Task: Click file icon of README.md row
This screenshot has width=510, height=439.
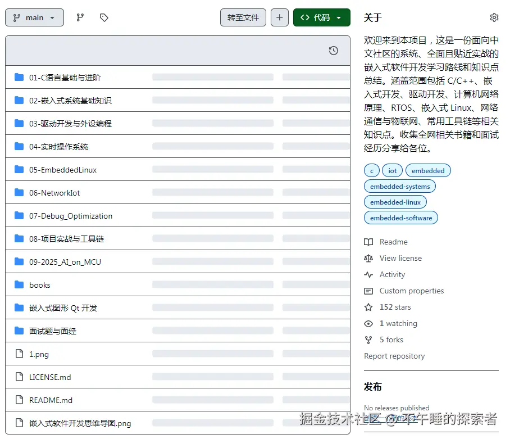Action: [20, 400]
